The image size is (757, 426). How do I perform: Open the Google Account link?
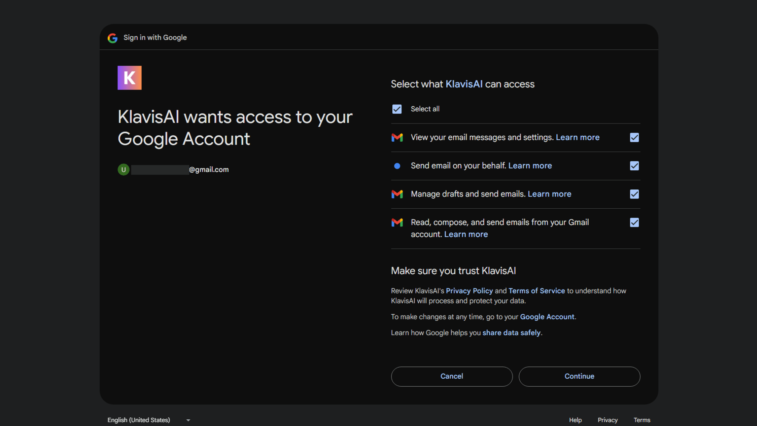click(547, 317)
